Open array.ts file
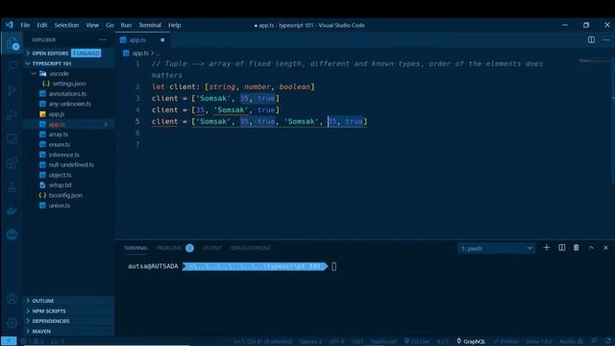The image size is (615, 346). point(69,135)
